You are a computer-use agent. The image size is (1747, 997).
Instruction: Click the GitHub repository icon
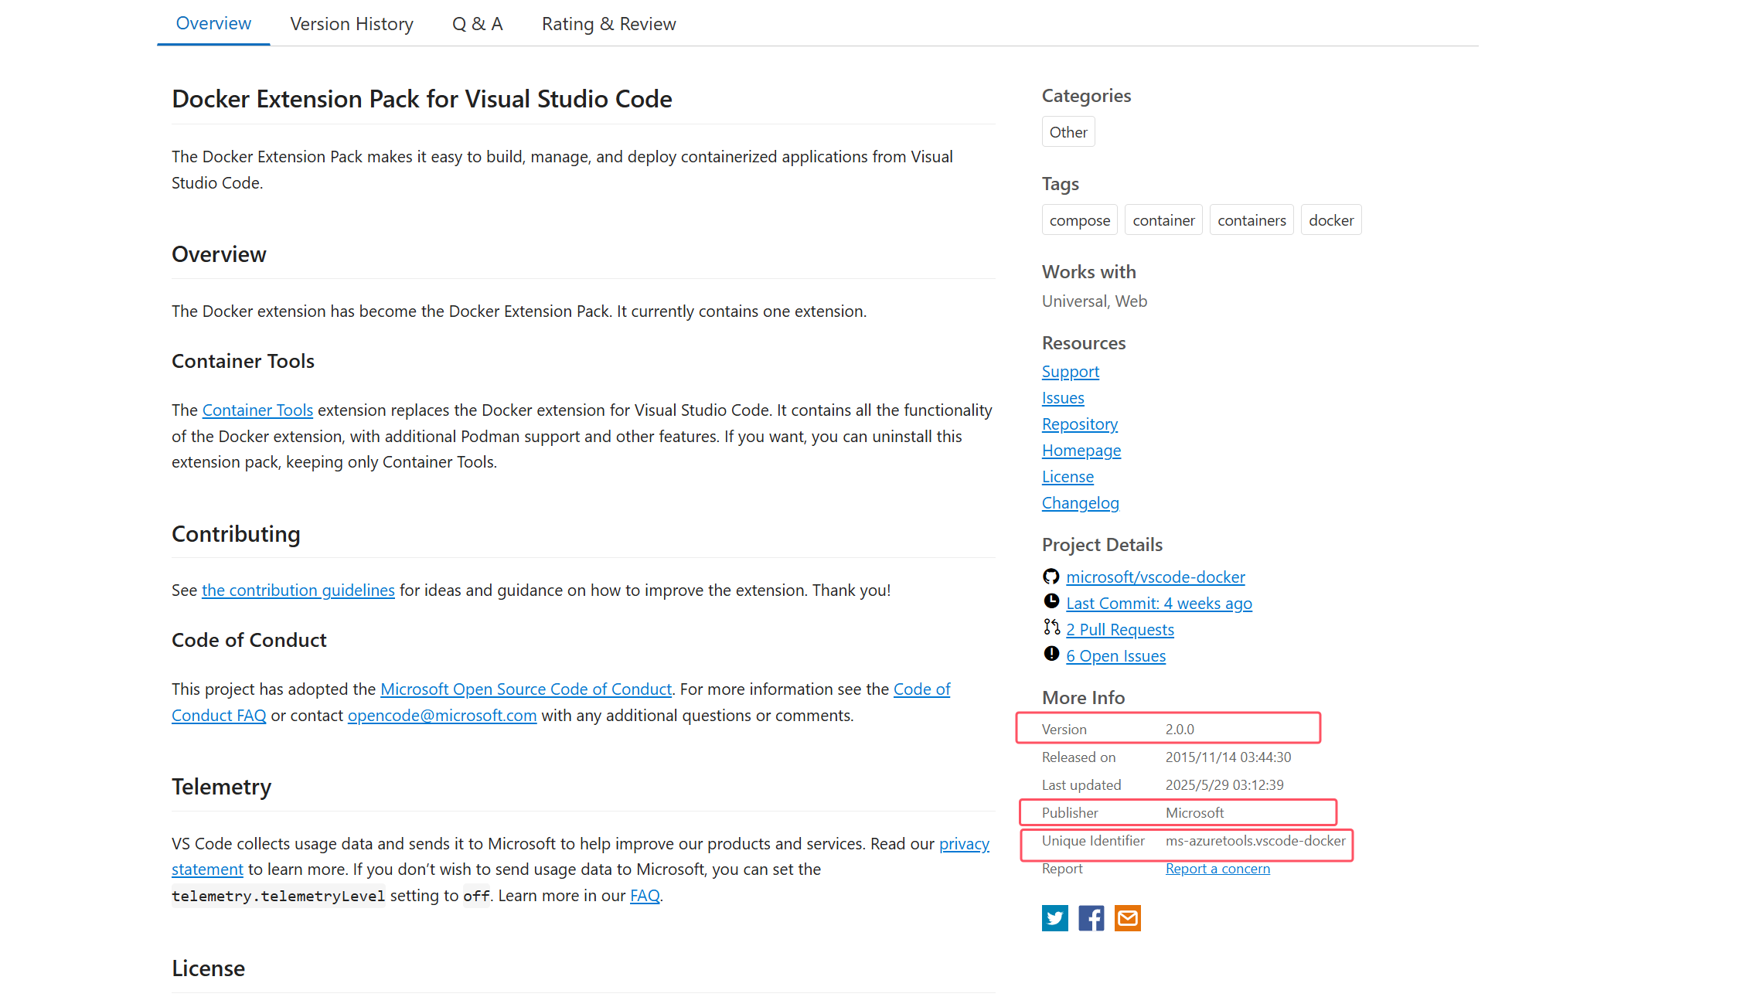(x=1051, y=577)
